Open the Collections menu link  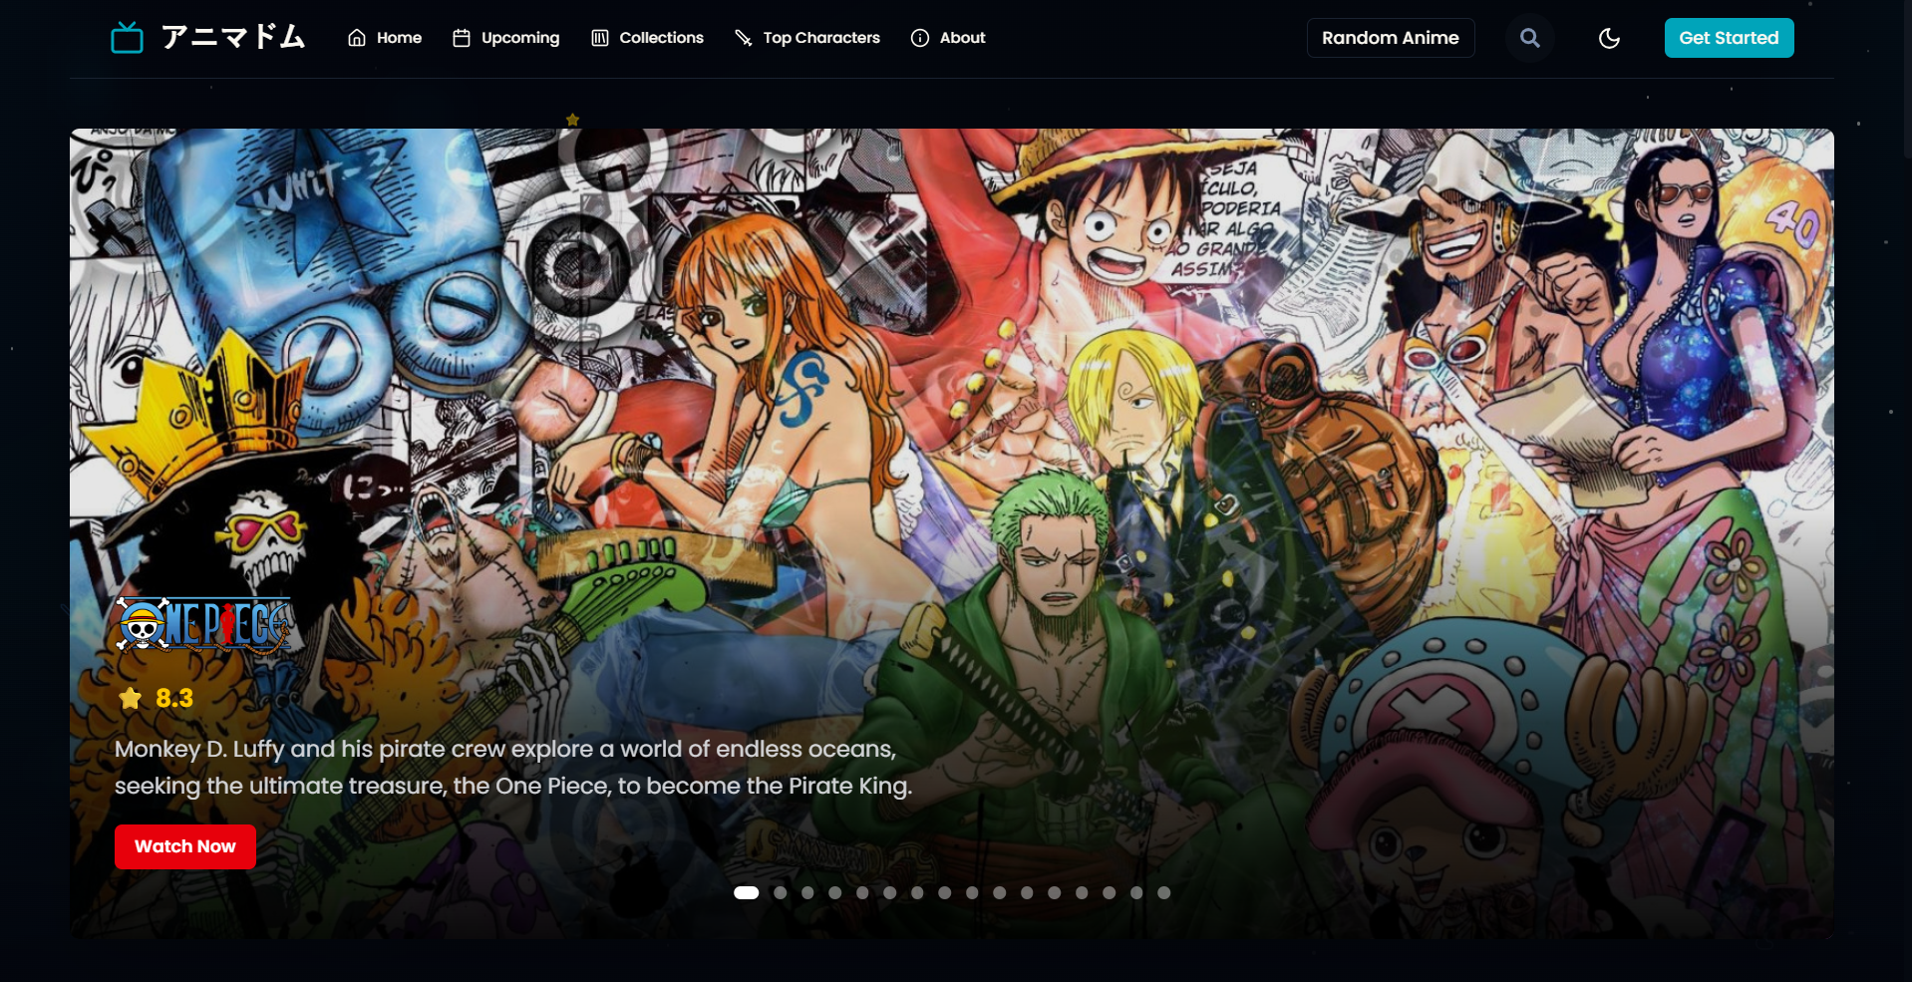(661, 38)
